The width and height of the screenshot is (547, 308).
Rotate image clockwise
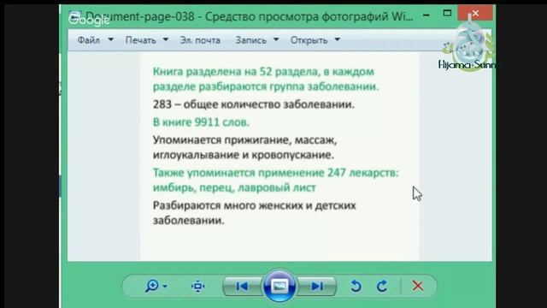pos(382,287)
